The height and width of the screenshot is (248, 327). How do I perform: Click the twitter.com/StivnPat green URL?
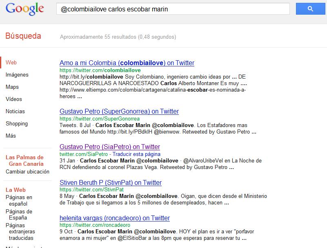pos(91,189)
